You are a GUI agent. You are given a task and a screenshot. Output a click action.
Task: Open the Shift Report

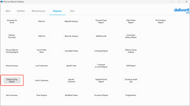pyautogui.click(x=131, y=66)
